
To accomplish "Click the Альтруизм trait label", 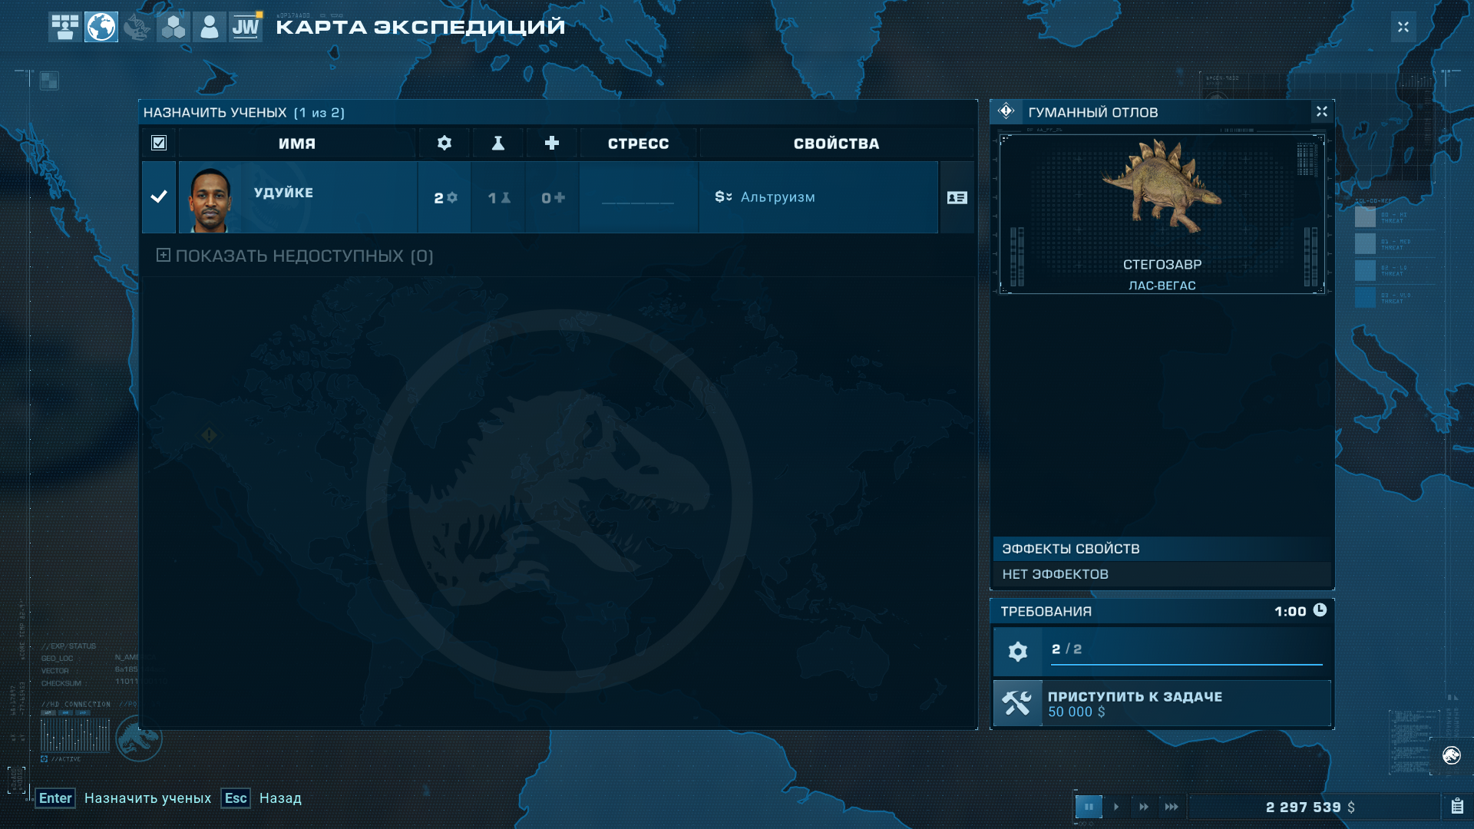I will click(778, 197).
